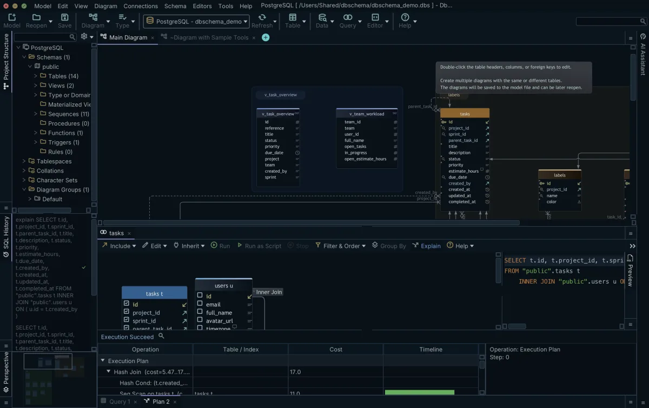
Task: Click green timeline bar for Seq Scan
Action: (x=419, y=392)
